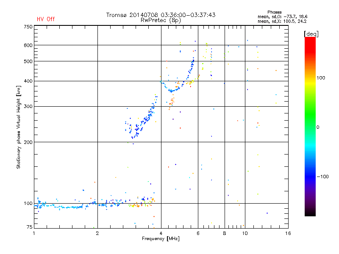Click the colorbar tick label "100"

(321, 78)
